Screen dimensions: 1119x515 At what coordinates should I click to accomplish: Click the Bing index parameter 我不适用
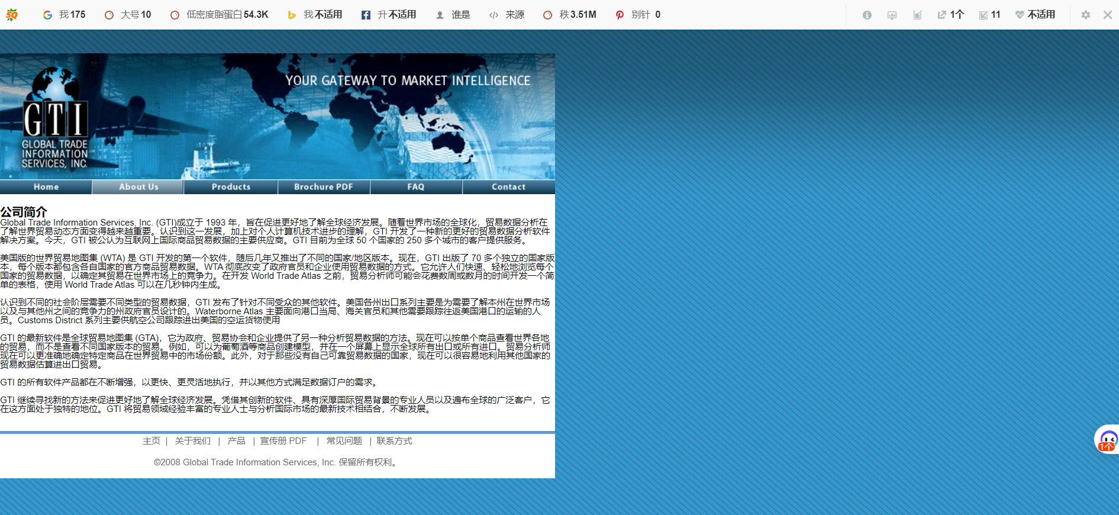click(315, 15)
